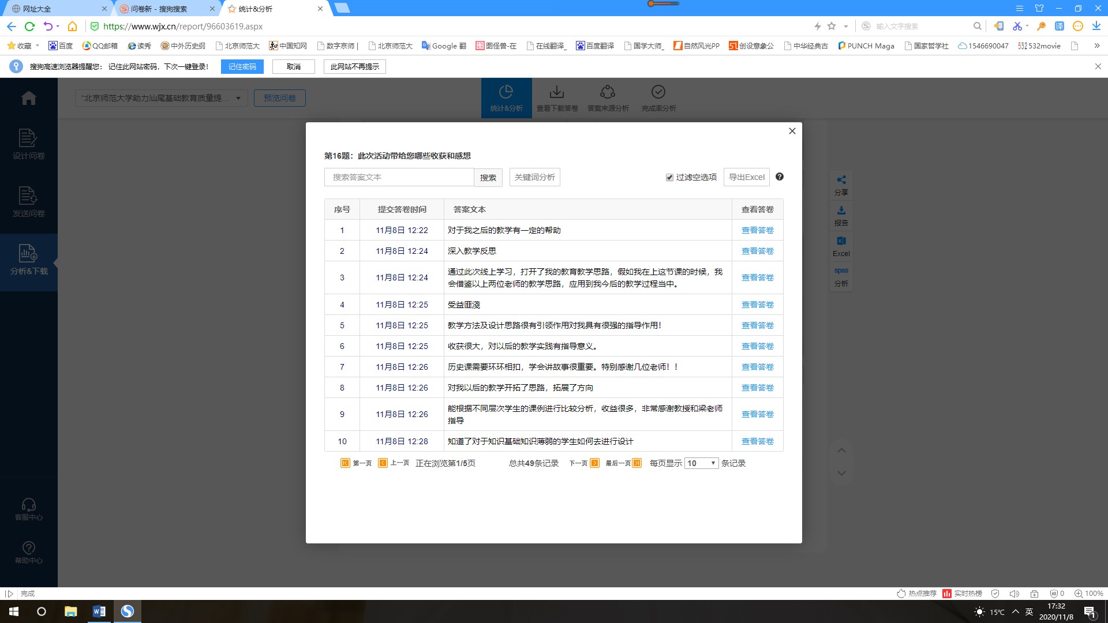
Task: Open 收藏 favorites dropdown
Action: [x=23, y=46]
